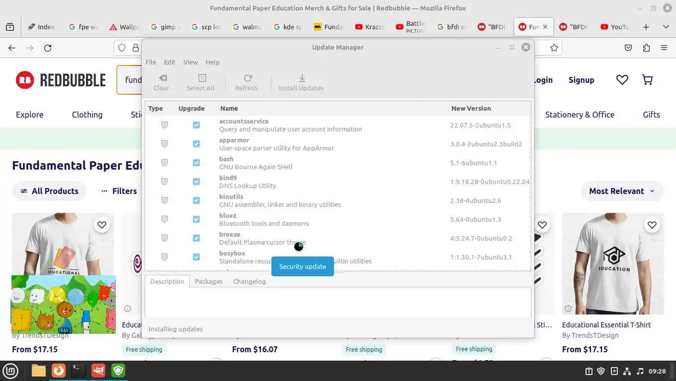The height and width of the screenshot is (381, 676).
Task: Click the Signup link on Redbubble
Action: [x=581, y=80]
